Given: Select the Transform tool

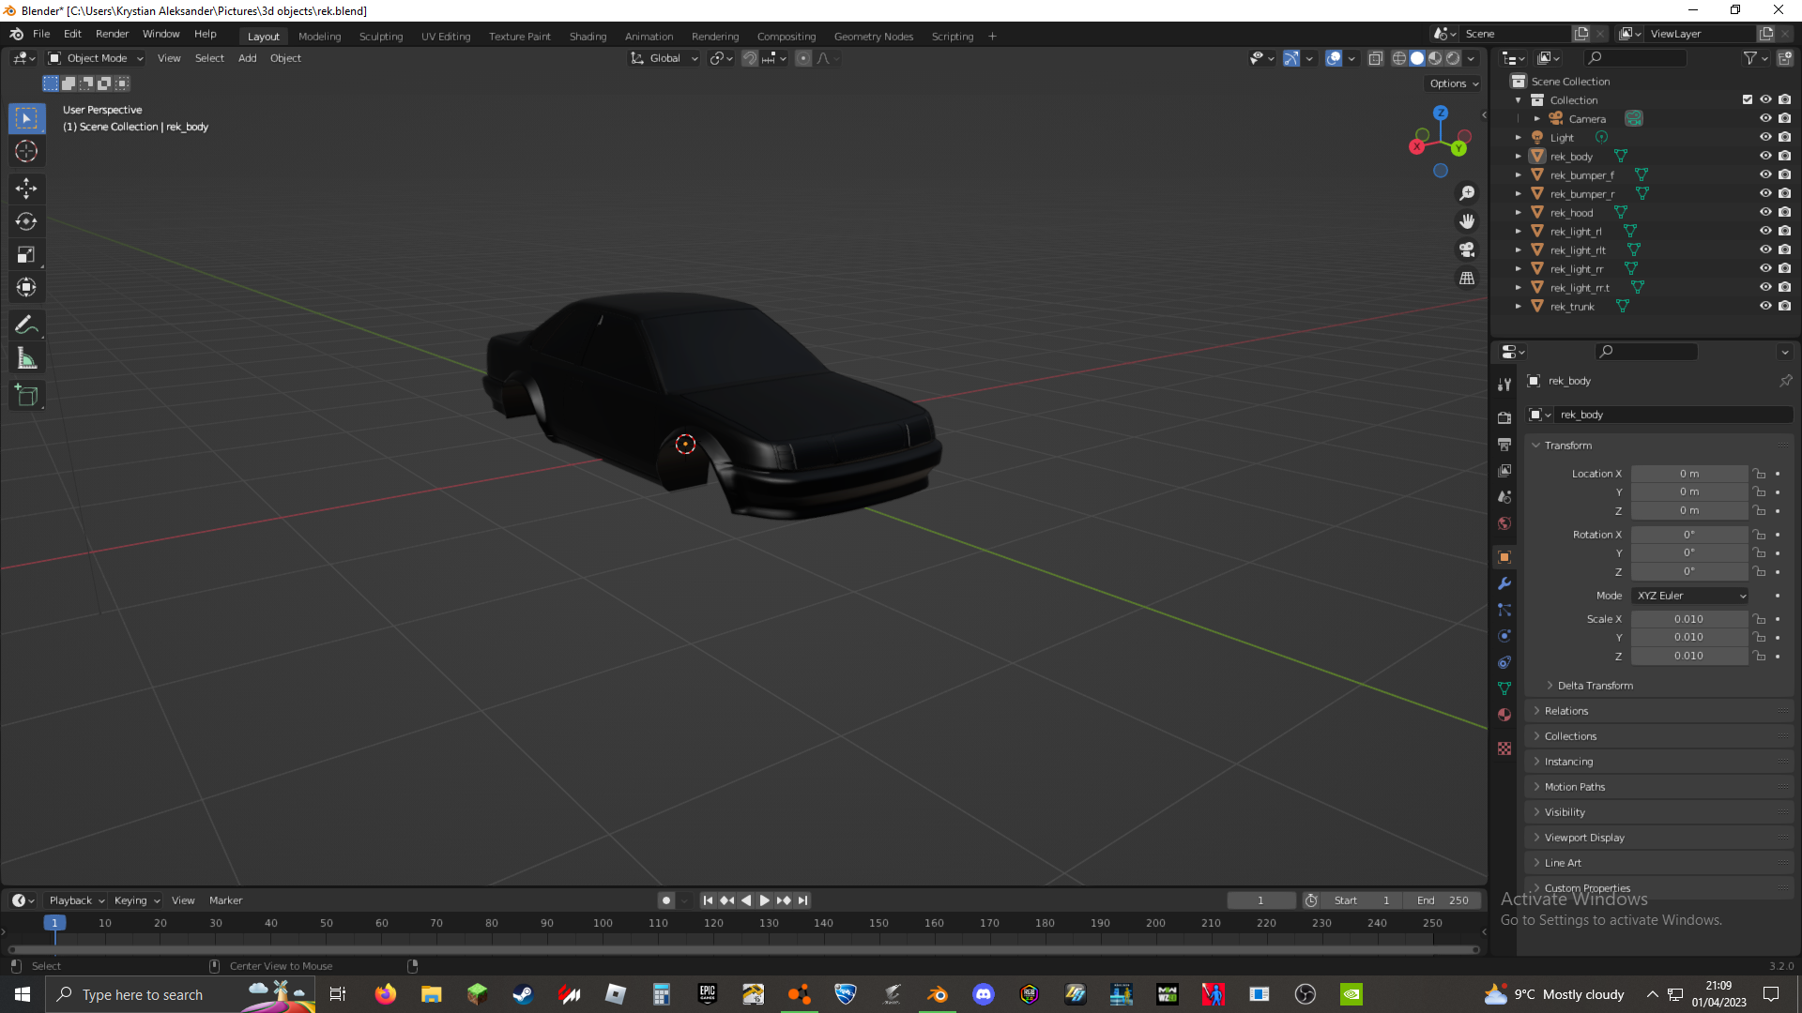Looking at the screenshot, I should 26,287.
